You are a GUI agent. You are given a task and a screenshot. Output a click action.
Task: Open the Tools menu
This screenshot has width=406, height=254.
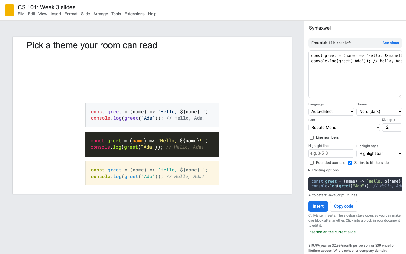[x=116, y=14]
